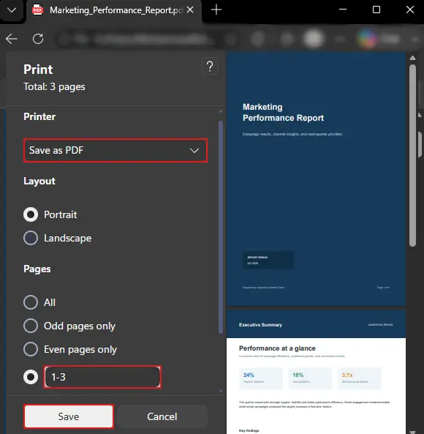The image size is (424, 434).
Task: Click the print settings panel scrollbar
Action: 221,227
